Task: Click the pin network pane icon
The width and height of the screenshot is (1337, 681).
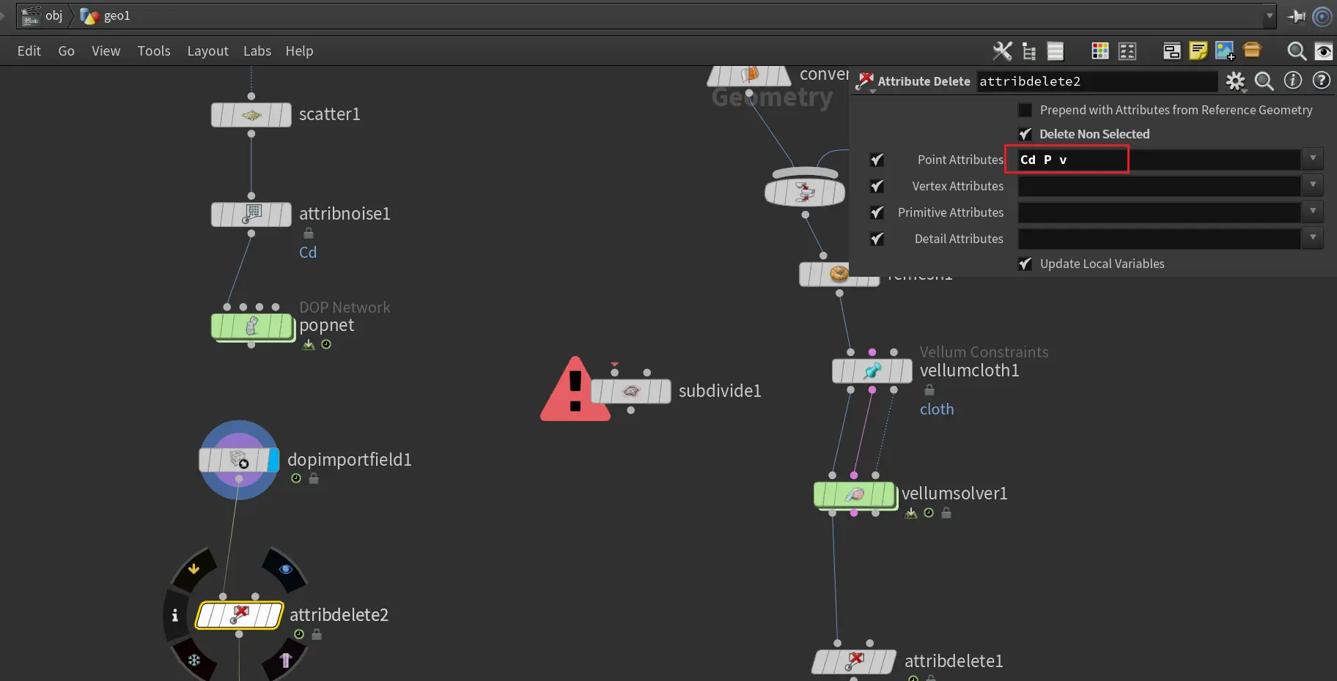Action: point(1296,16)
